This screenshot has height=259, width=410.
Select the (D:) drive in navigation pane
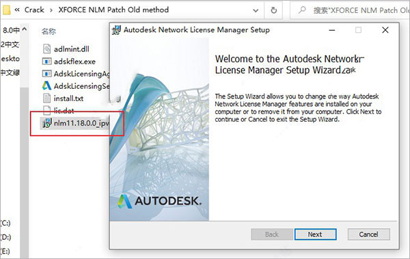pos(5,237)
